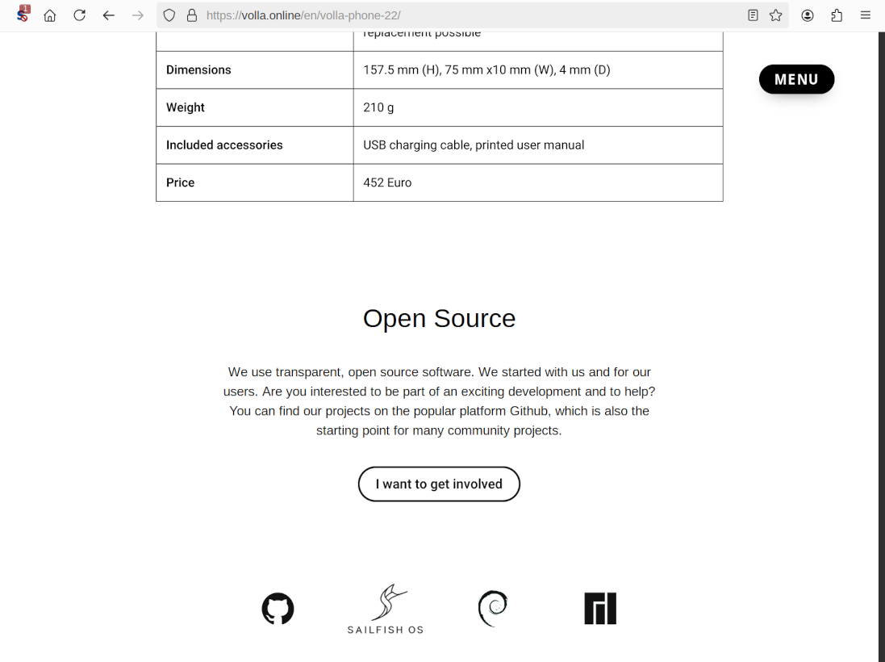Go to browser home page icon
Image resolution: width=885 pixels, height=662 pixels.
(x=50, y=15)
